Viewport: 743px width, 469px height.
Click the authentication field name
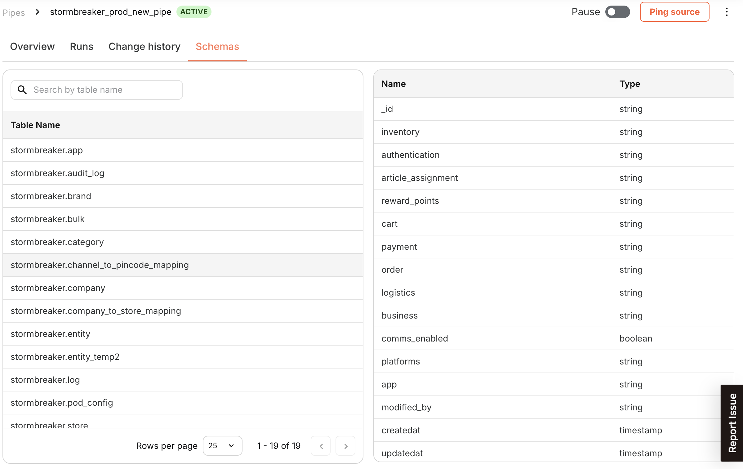pos(410,155)
